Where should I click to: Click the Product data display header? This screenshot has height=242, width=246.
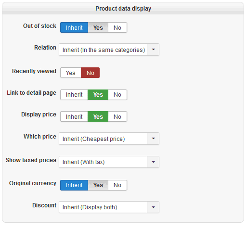tap(123, 9)
